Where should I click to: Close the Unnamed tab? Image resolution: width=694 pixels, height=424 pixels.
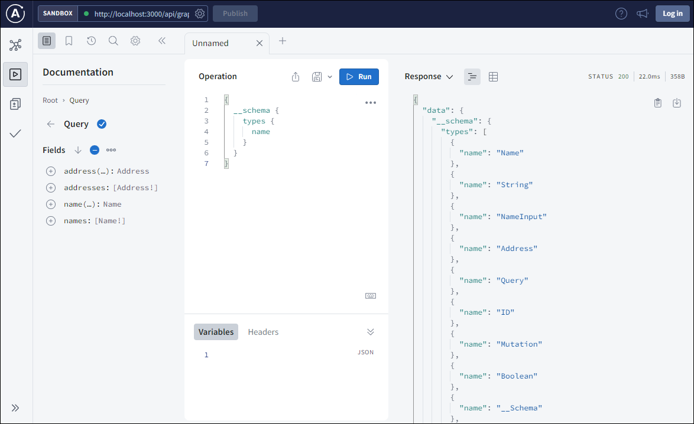coord(260,43)
